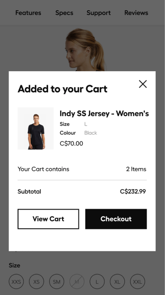This screenshot has width=165, height=295.
Task: Choose the XS size option
Action: click(x=36, y=281)
